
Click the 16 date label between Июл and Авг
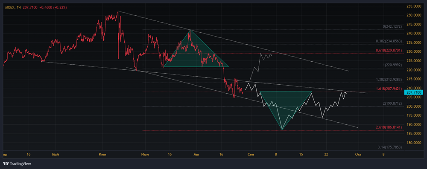pos(170,155)
